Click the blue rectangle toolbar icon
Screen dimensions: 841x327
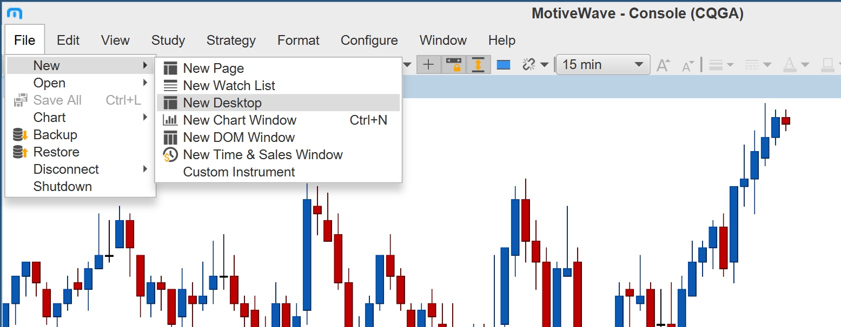tap(504, 65)
